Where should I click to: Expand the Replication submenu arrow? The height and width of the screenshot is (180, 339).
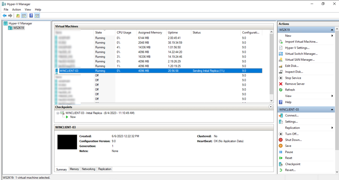332,128
